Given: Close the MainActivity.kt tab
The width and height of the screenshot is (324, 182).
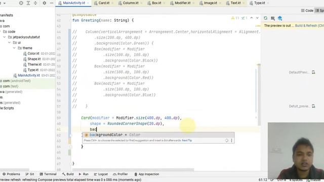Looking at the screenshot, I should point(88,3).
